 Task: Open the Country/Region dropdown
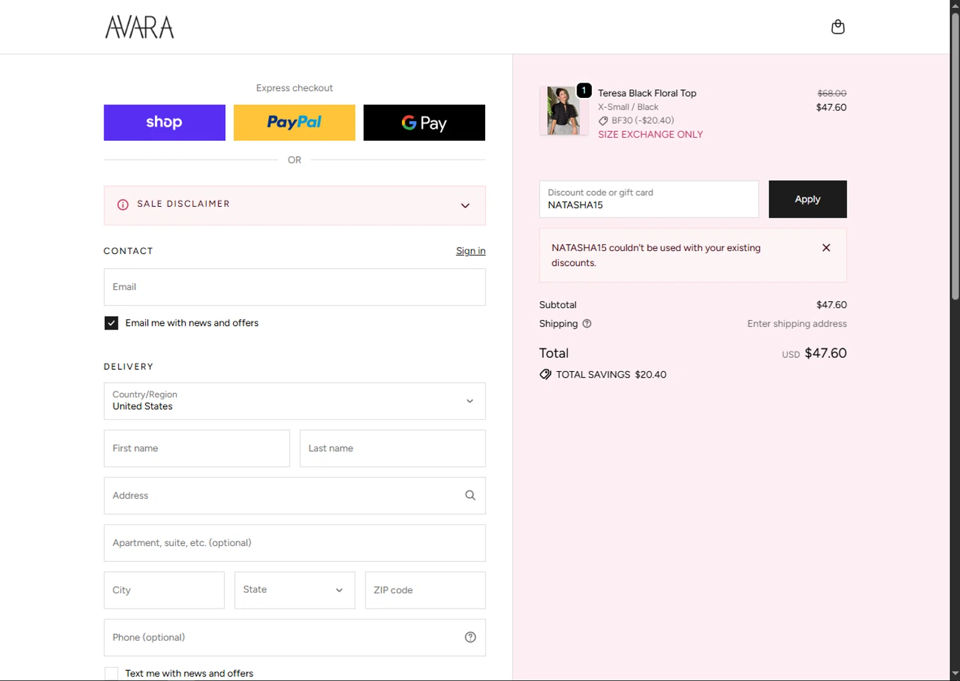(294, 401)
